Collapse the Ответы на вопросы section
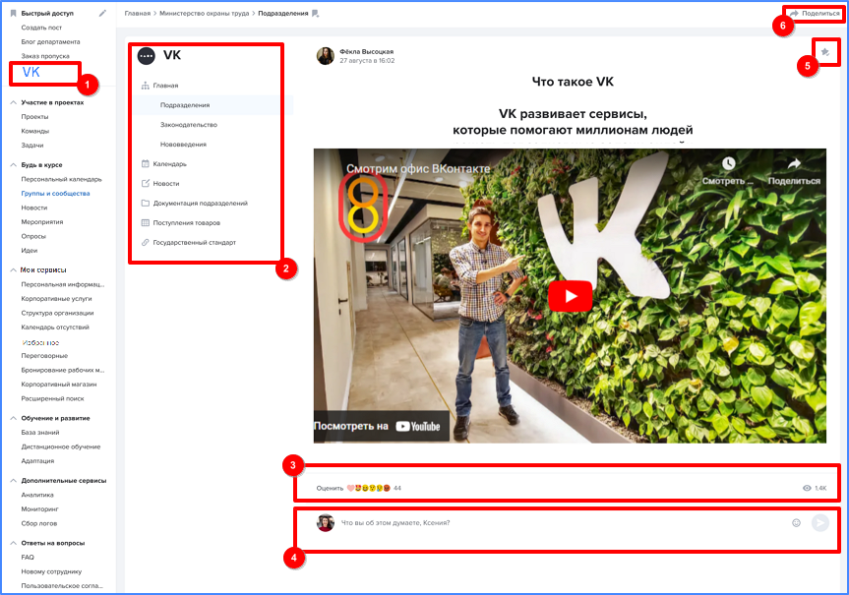Image resolution: width=849 pixels, height=595 pixels. tap(14, 543)
